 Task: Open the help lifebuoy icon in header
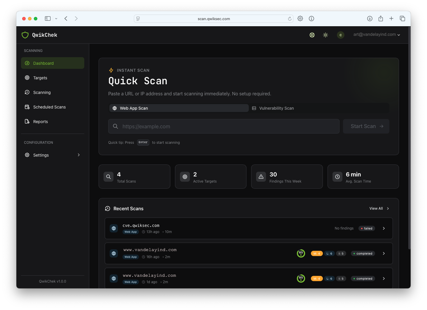tap(312, 35)
